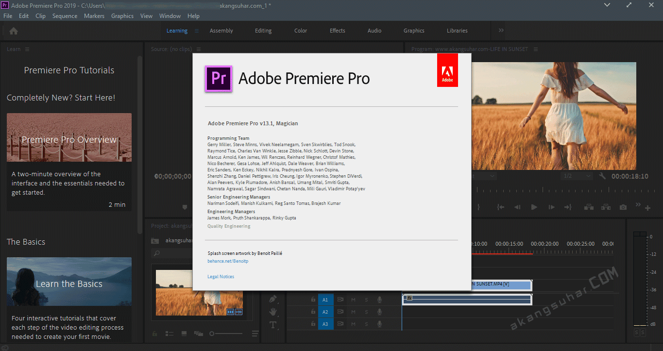The image size is (663, 351).
Task: Toggle track lock on A1
Action: 312,300
